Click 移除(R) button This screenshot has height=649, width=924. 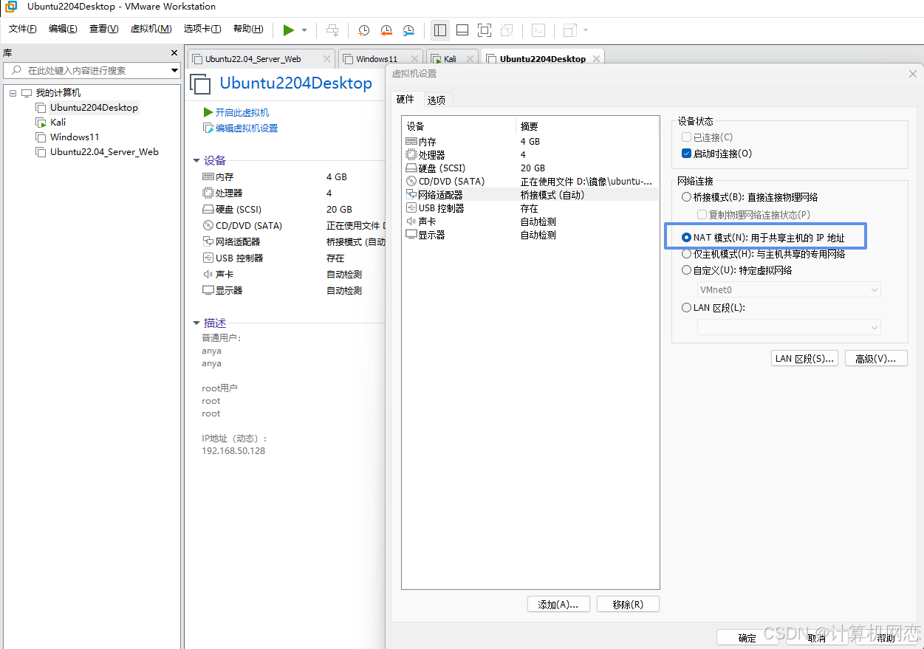pyautogui.click(x=628, y=604)
